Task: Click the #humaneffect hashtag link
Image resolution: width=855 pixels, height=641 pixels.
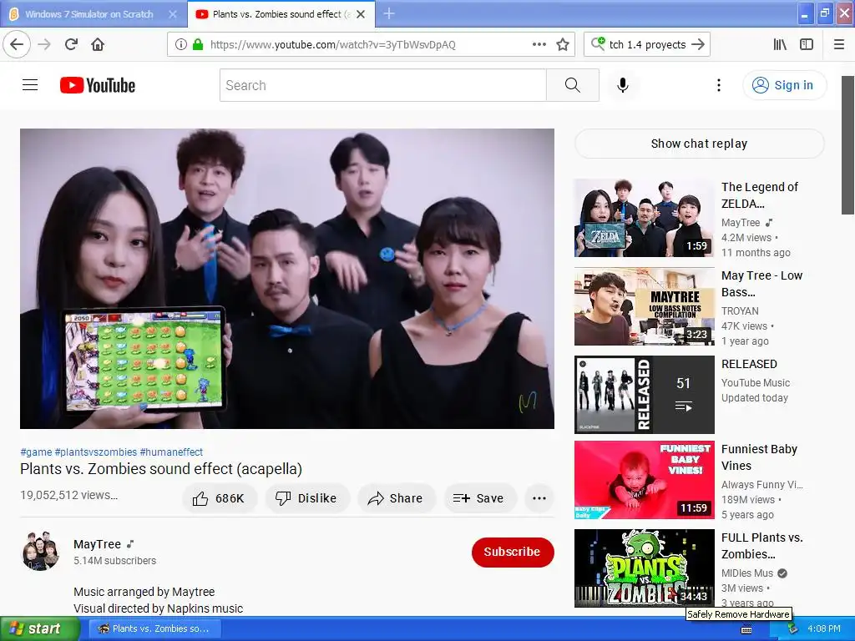Action: 171,452
